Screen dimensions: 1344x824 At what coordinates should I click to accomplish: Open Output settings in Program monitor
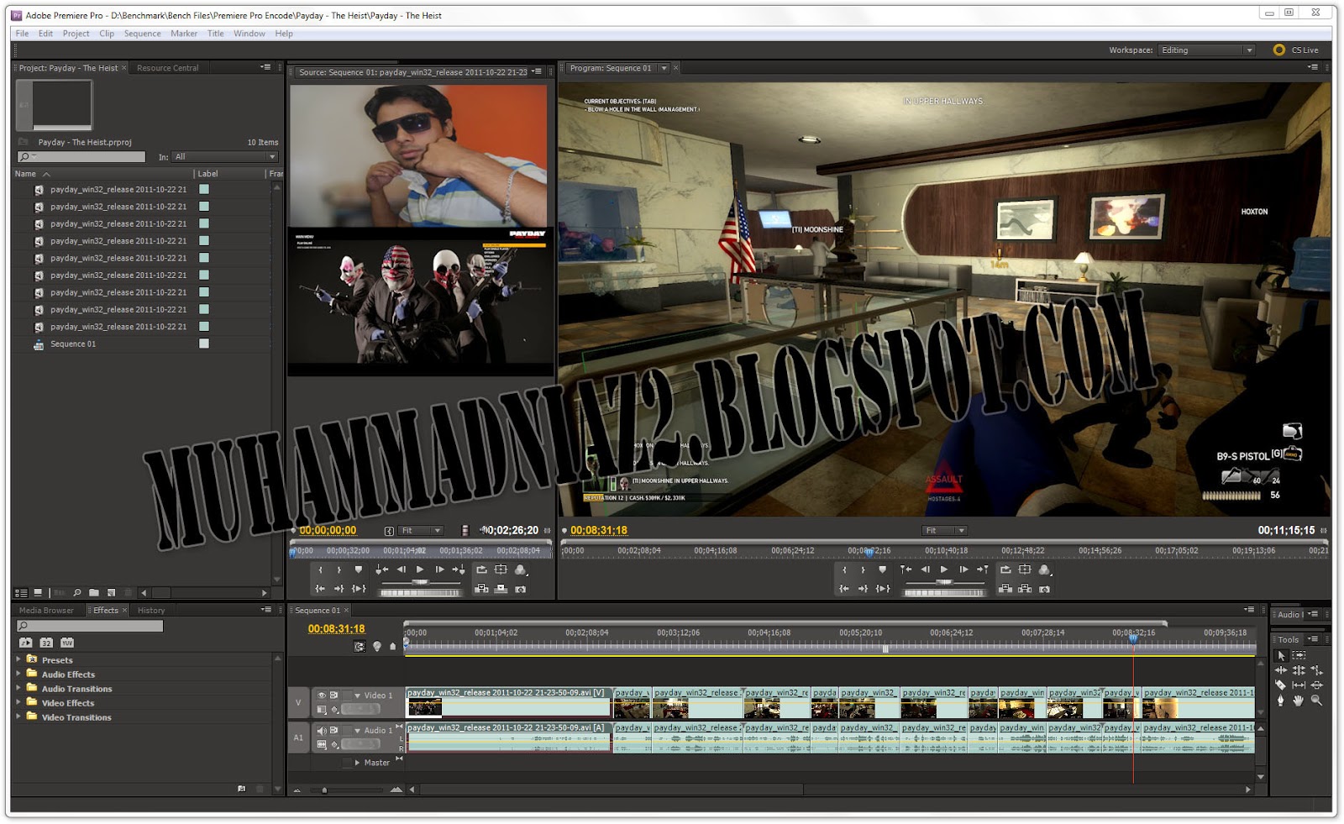click(x=1044, y=569)
